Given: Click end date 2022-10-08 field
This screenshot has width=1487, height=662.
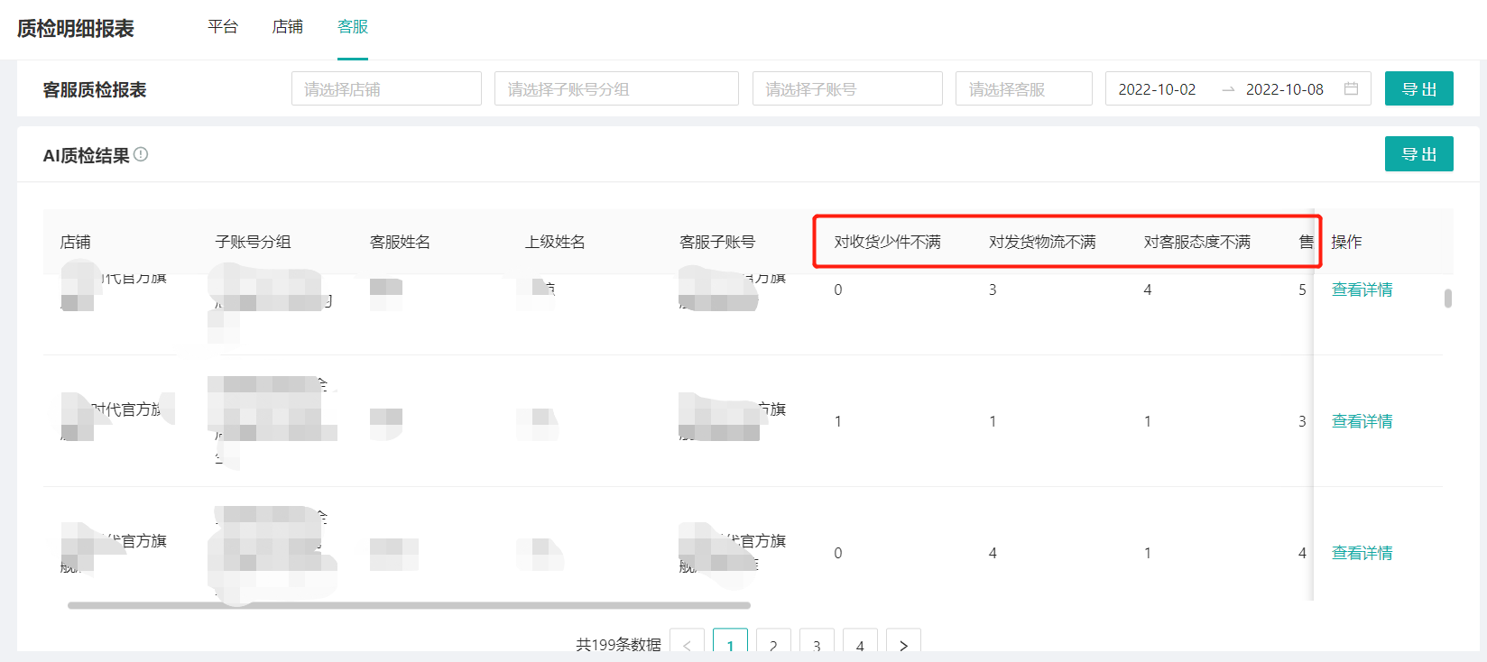Looking at the screenshot, I should pyautogui.click(x=1285, y=89).
